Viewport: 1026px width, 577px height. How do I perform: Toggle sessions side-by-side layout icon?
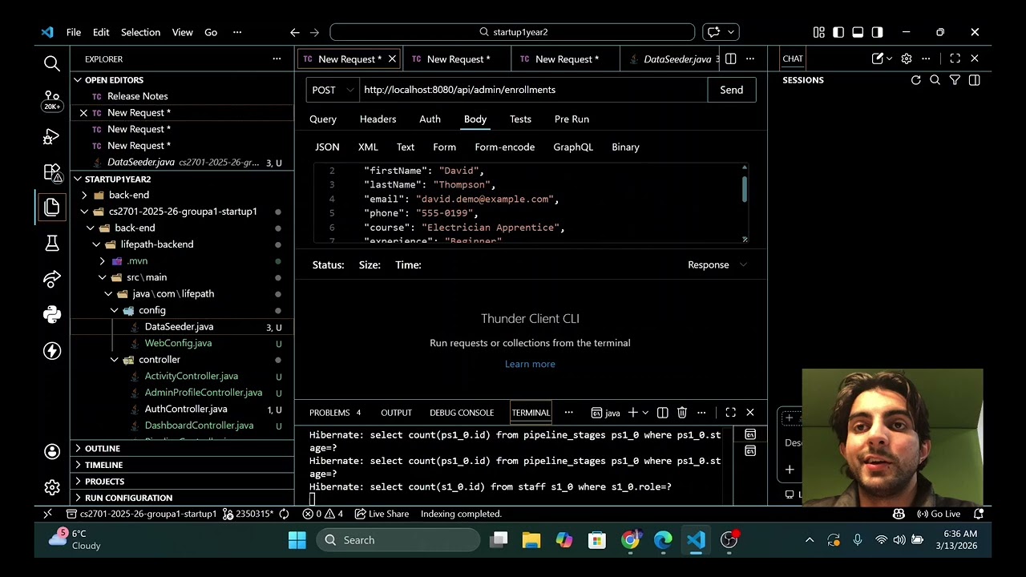[974, 80]
